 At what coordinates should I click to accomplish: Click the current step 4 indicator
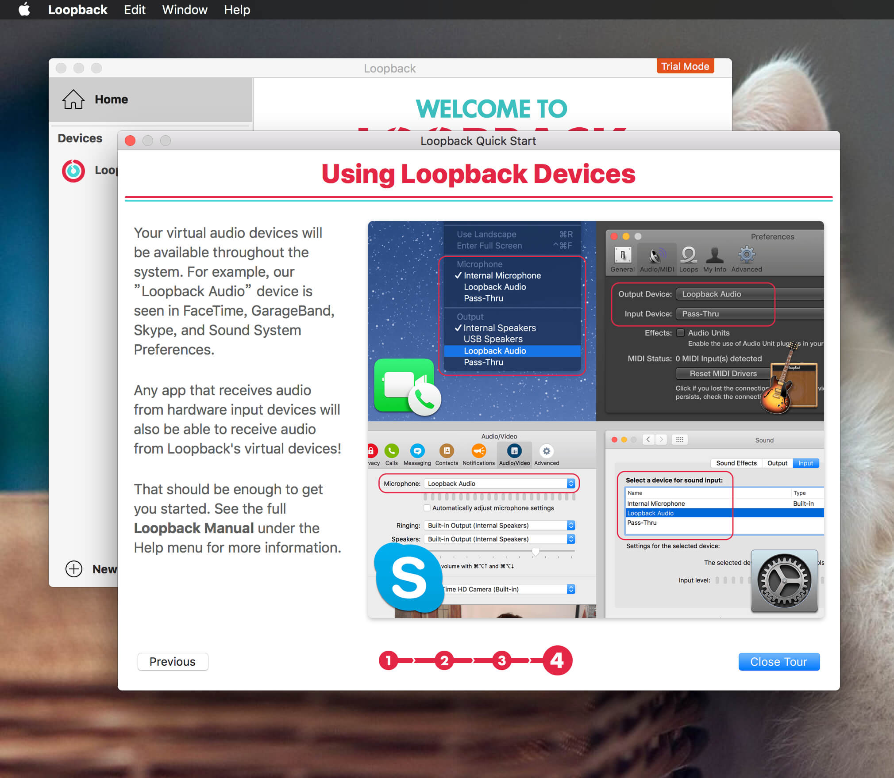point(557,660)
